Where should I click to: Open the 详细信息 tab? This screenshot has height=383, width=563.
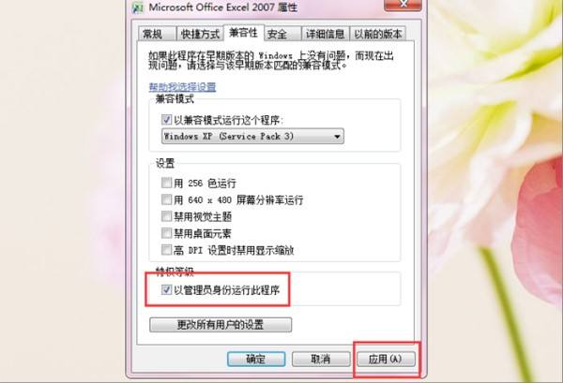325,34
